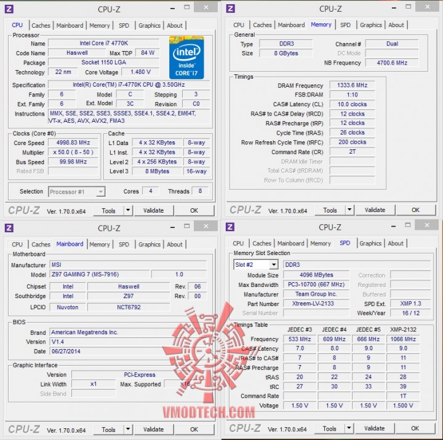Click the Core Speed value 4998.83 MHz

(73, 143)
